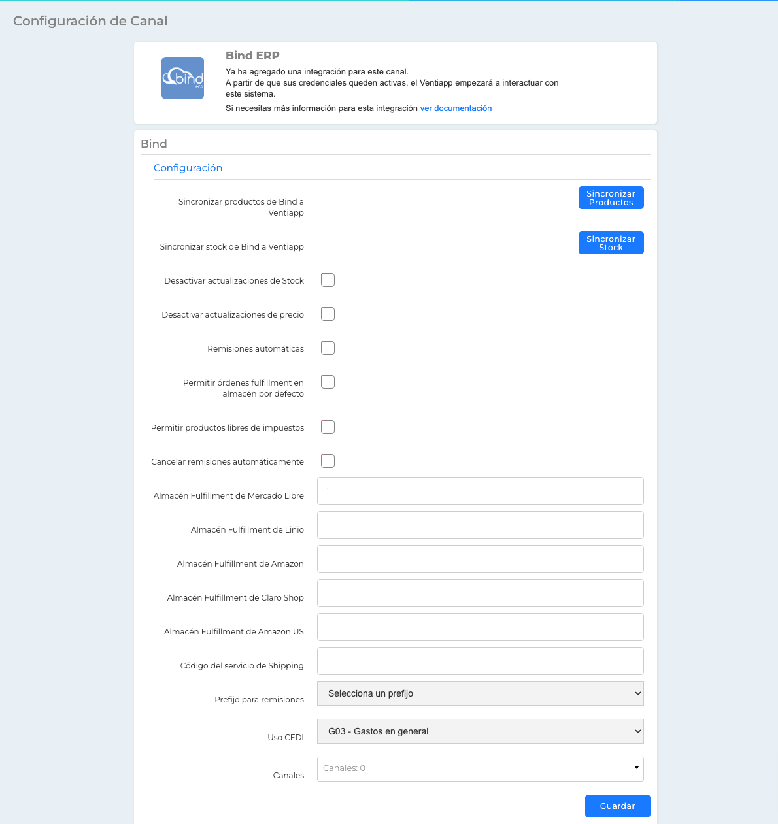The height and width of the screenshot is (824, 778).
Task: Check Desactivar actualizaciones de Stock
Action: tap(328, 280)
